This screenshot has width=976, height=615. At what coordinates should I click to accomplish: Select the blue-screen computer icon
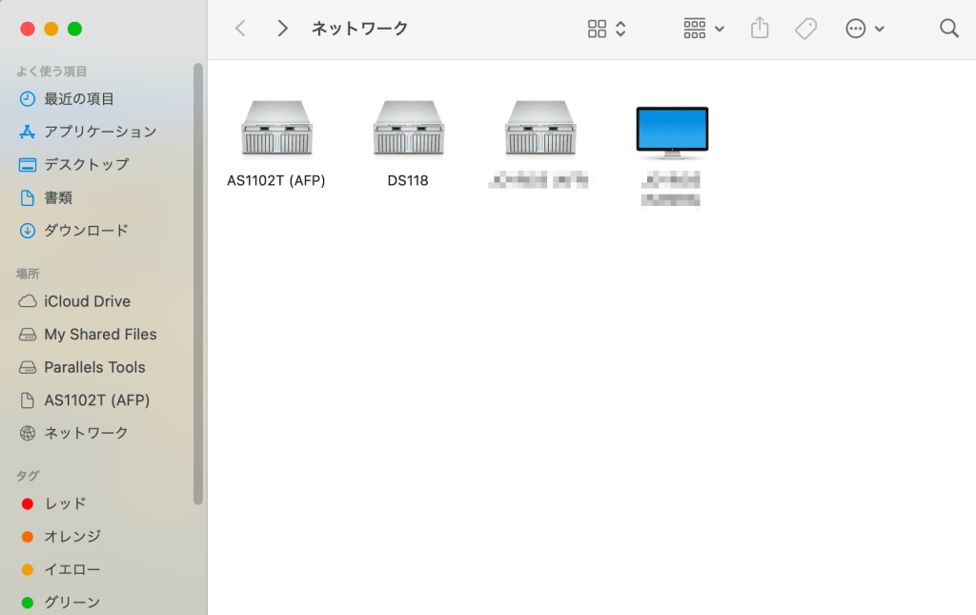[x=672, y=132]
